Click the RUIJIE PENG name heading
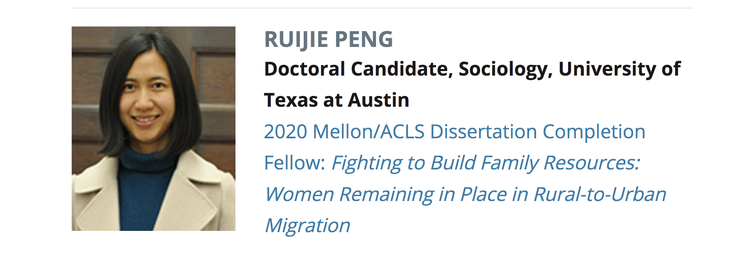Image resolution: width=737 pixels, height=260 pixels. [328, 39]
